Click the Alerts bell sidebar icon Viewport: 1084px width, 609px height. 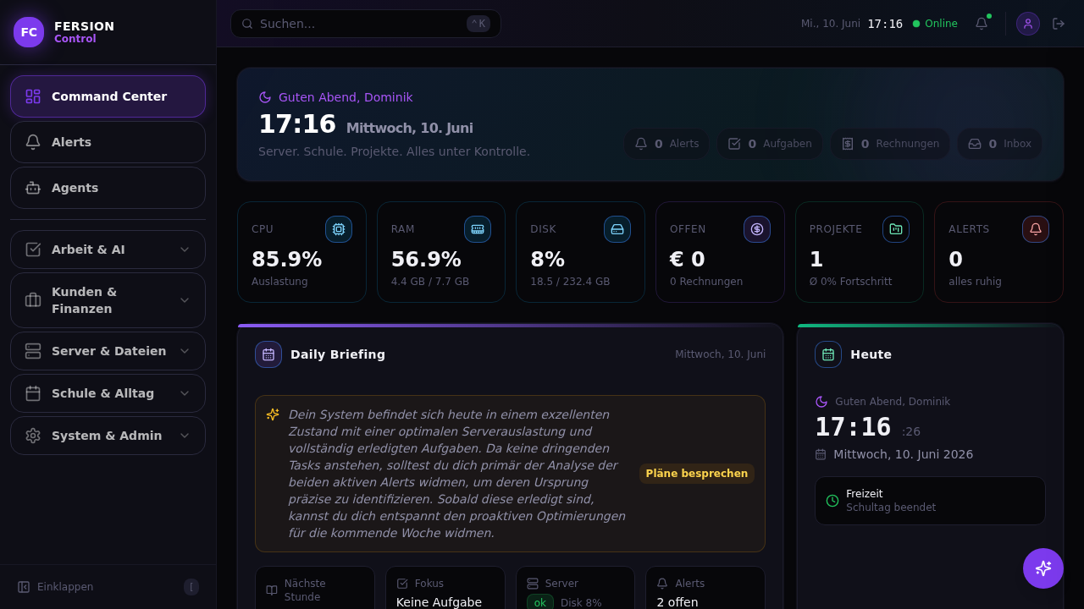pyautogui.click(x=33, y=142)
